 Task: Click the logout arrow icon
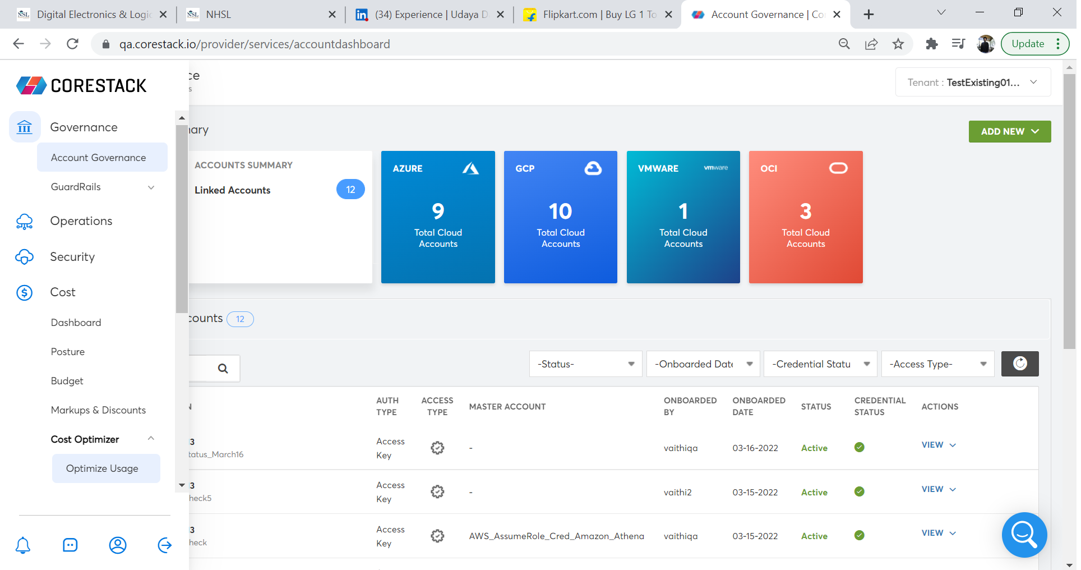pyautogui.click(x=165, y=545)
